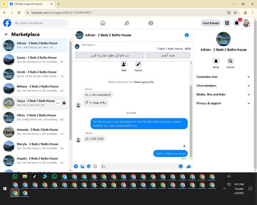Go back with Marketplace arrow
The width and height of the screenshot is (257, 205).
click(7, 34)
